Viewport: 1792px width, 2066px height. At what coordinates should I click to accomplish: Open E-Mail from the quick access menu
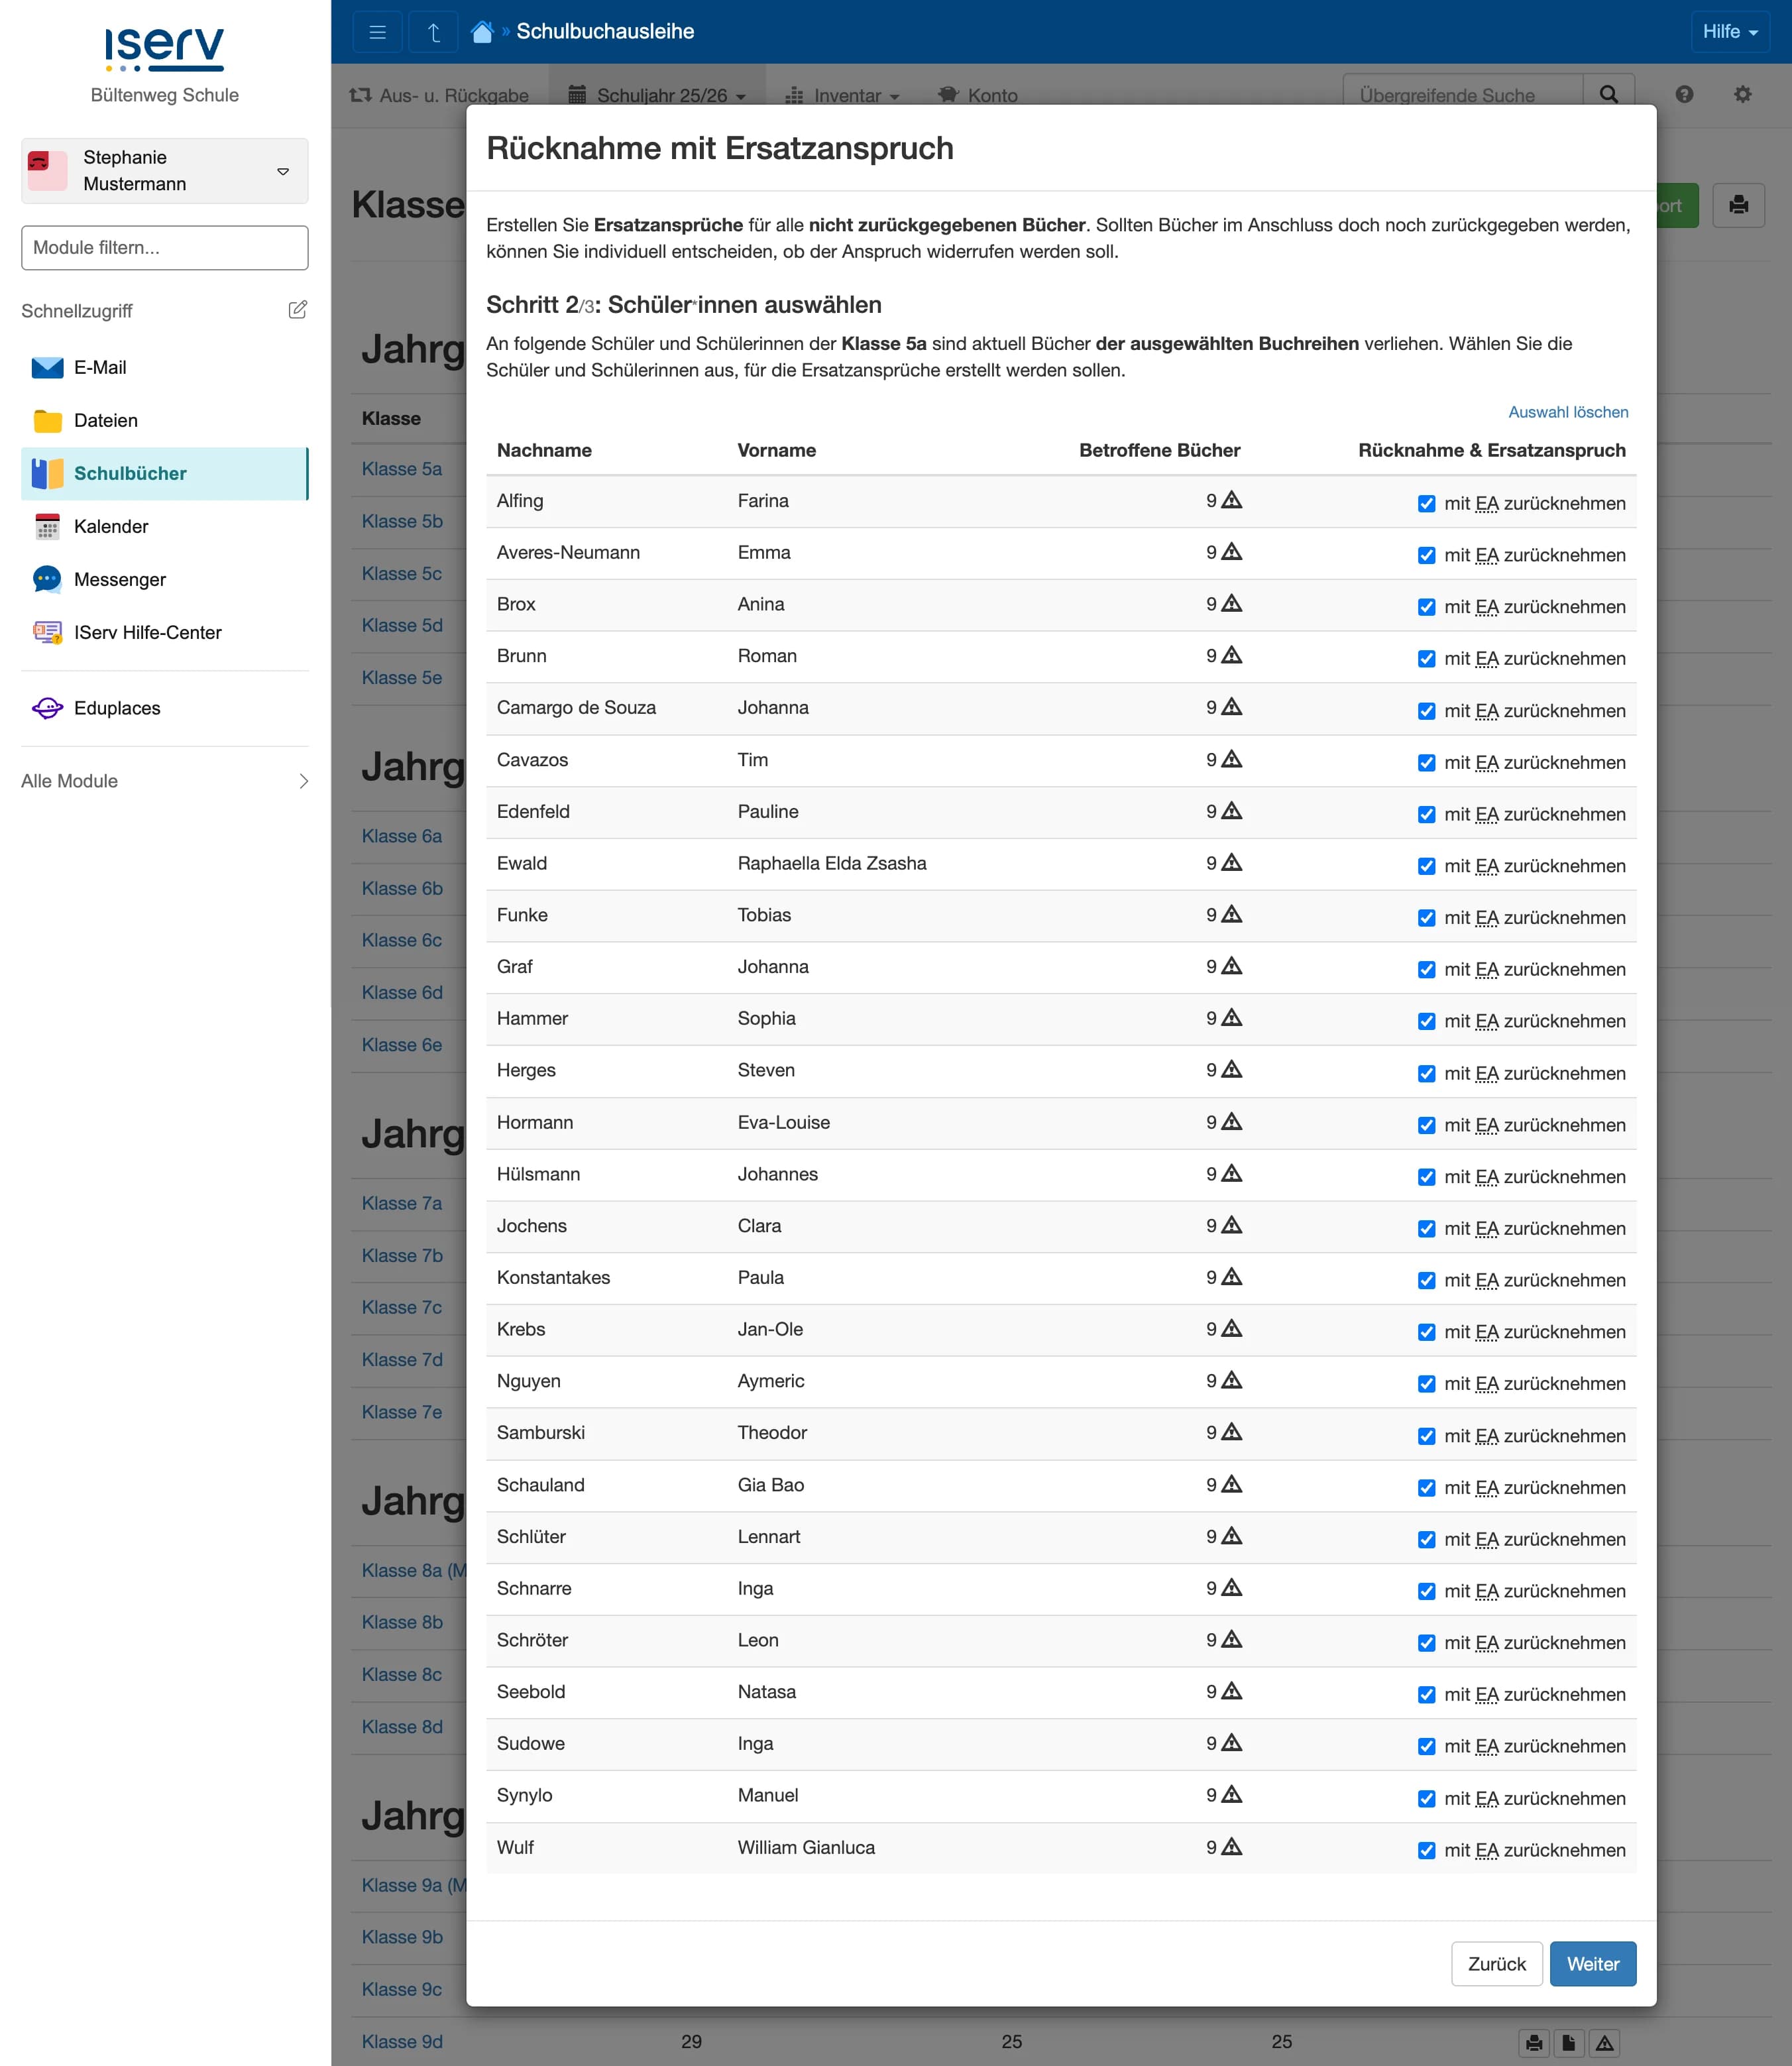pyautogui.click(x=99, y=367)
